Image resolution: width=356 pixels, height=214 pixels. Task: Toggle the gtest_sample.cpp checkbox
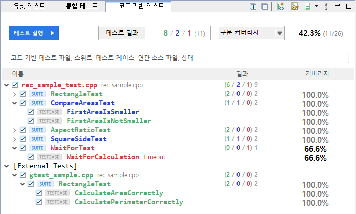[x=23, y=175]
